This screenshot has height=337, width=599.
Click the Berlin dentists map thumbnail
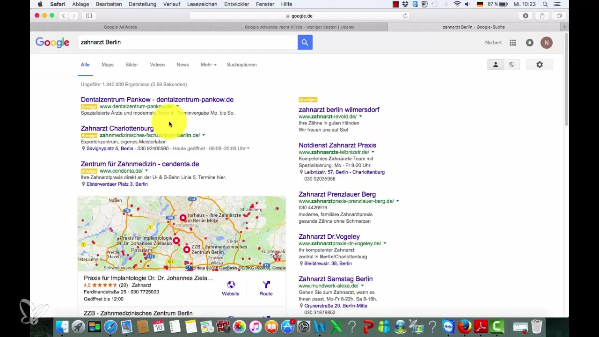coord(182,234)
